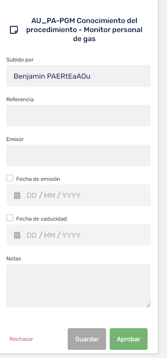Select the YYYY segment of expiry date

[71, 236]
